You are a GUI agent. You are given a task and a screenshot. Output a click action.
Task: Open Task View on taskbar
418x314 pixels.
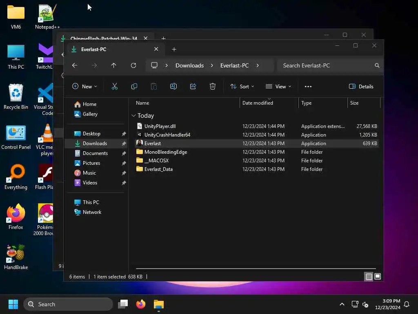tap(123, 304)
